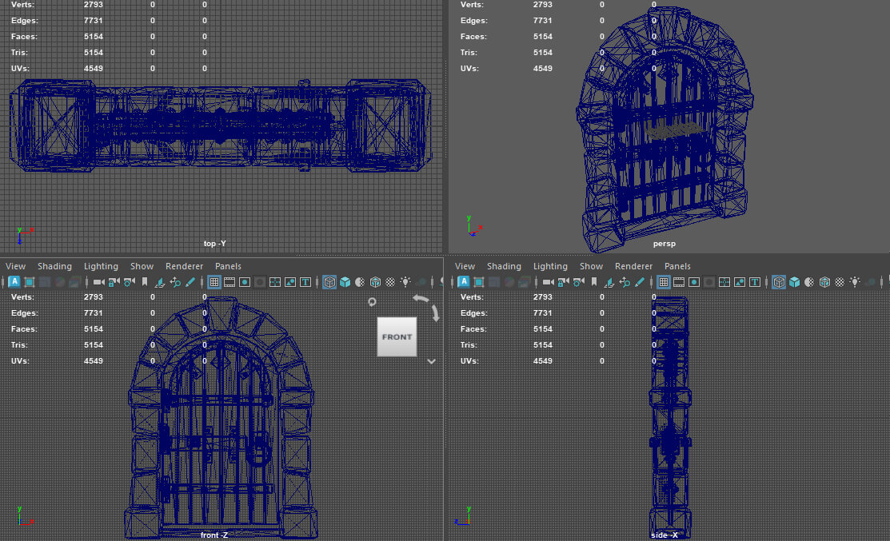Start Arnold viewport render in side panel
The width and height of the screenshot is (890, 541).
(x=464, y=282)
